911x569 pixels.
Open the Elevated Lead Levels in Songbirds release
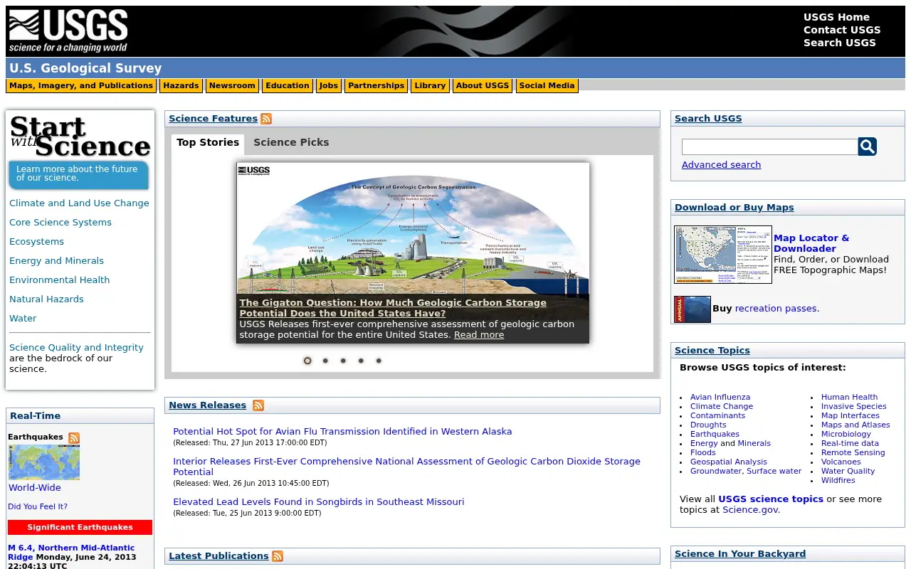[318, 502]
